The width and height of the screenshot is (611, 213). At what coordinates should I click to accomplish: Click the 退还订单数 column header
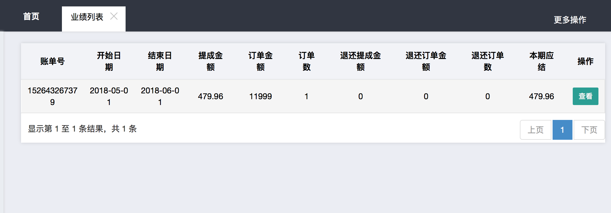point(487,61)
